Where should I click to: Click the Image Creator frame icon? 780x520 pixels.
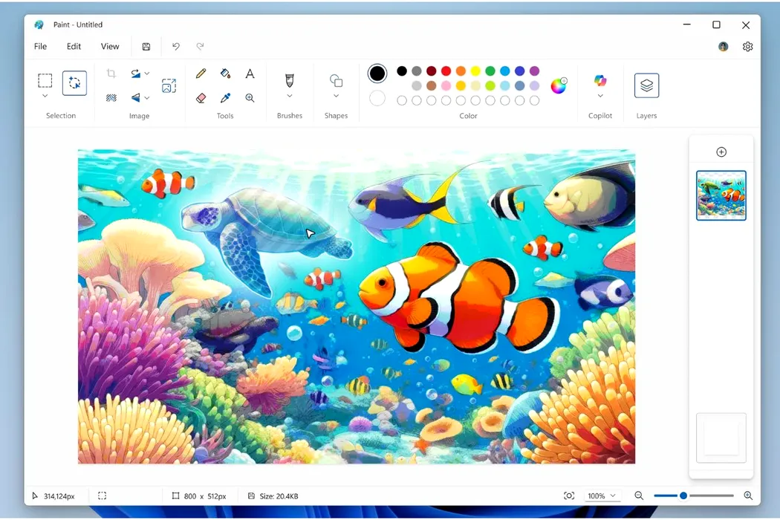(x=169, y=86)
